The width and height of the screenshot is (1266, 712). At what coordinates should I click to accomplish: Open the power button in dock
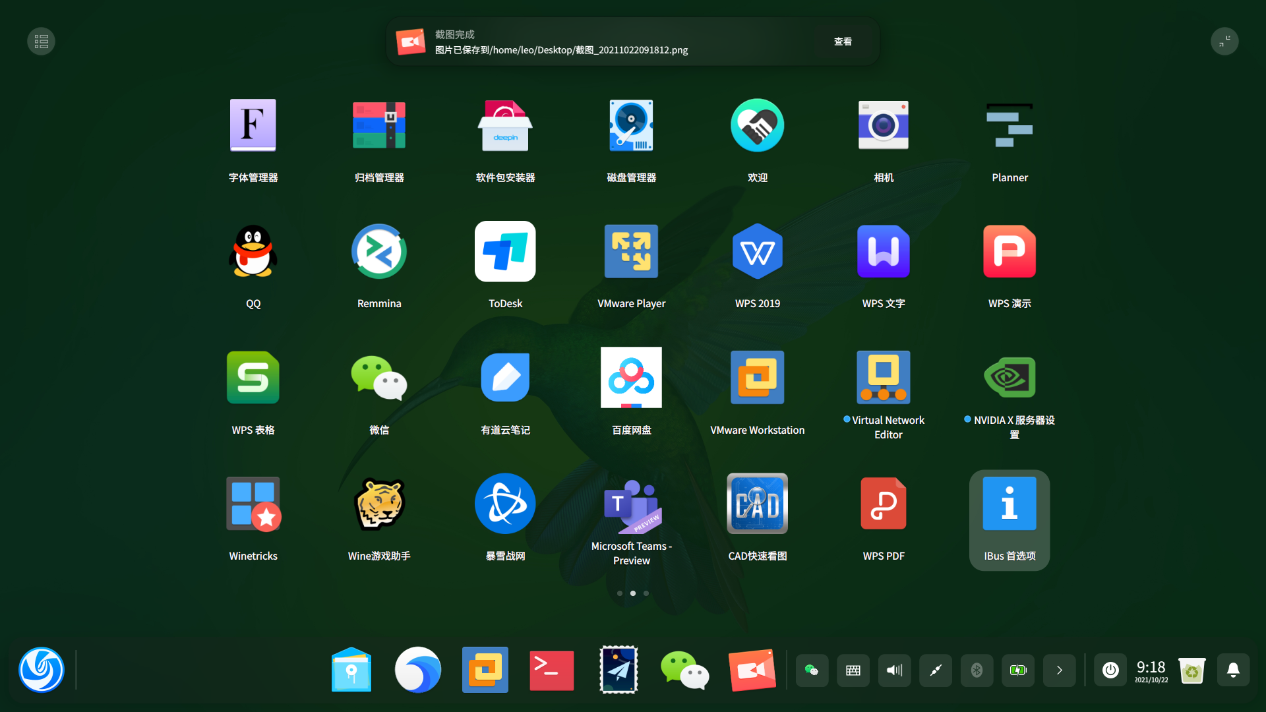point(1110,670)
